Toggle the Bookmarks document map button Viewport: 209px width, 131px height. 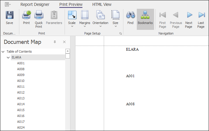pos(145,19)
